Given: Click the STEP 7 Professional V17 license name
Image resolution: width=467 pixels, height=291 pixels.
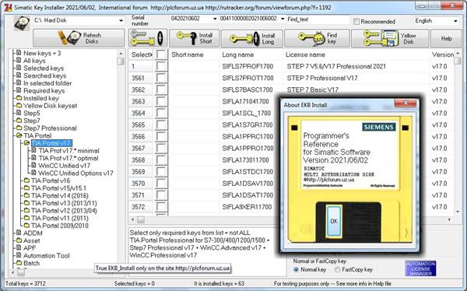Looking at the screenshot, I should (322, 78).
